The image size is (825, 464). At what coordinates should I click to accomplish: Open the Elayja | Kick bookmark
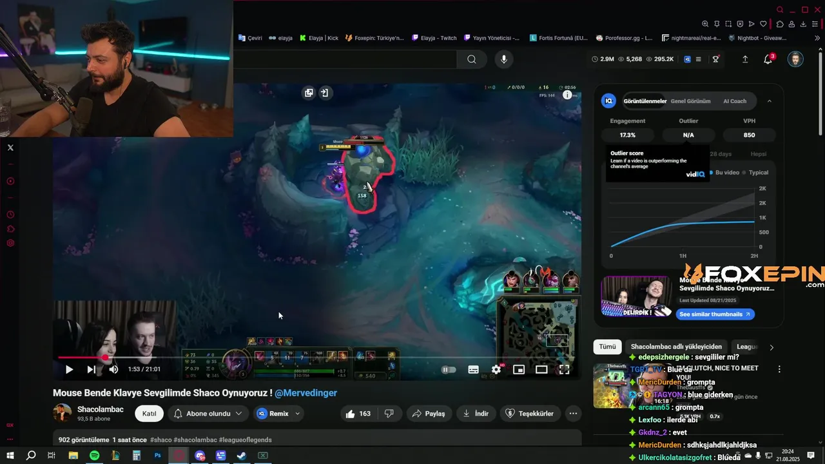click(319, 38)
